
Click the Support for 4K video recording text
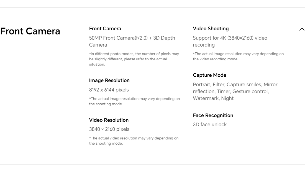point(230,41)
